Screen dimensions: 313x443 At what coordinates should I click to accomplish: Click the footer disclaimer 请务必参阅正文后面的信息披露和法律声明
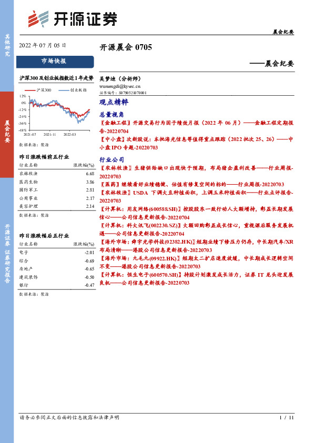69,417
